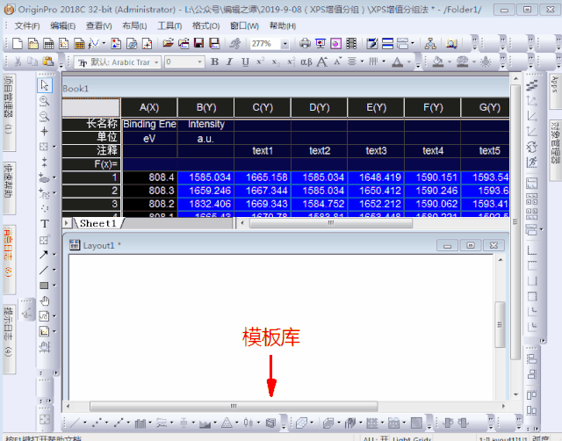562x441 pixels.
Task: Expand the text alignment dropdown arrow
Action: [x=362, y=62]
